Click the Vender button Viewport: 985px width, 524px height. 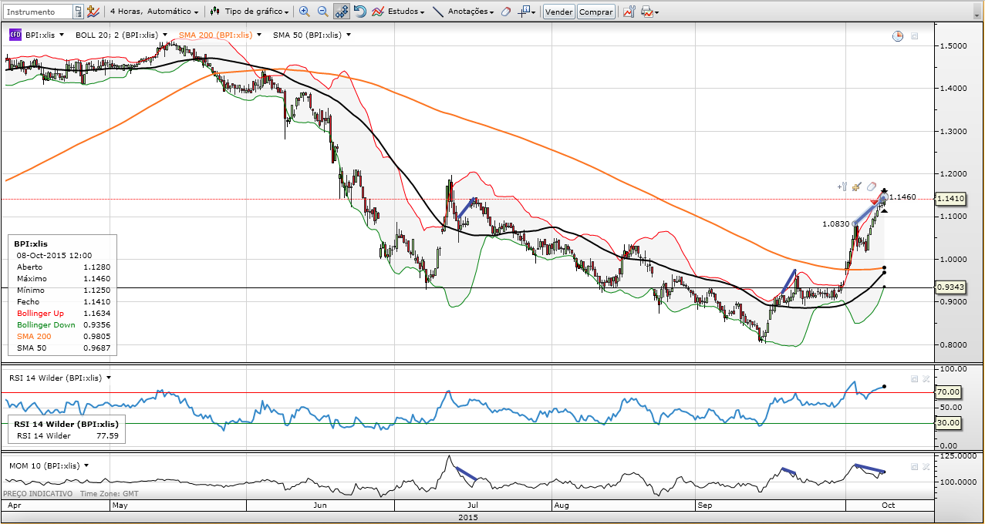(x=558, y=12)
